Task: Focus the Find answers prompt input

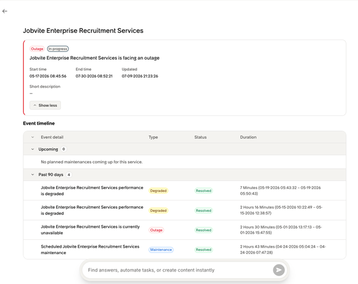Action: [178, 270]
